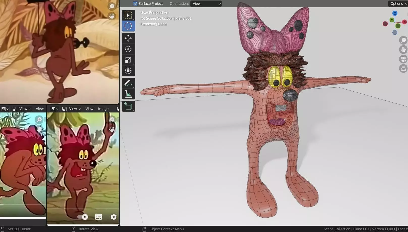The width and height of the screenshot is (408, 232).
Task: Select the Scale tool
Action: [128, 60]
